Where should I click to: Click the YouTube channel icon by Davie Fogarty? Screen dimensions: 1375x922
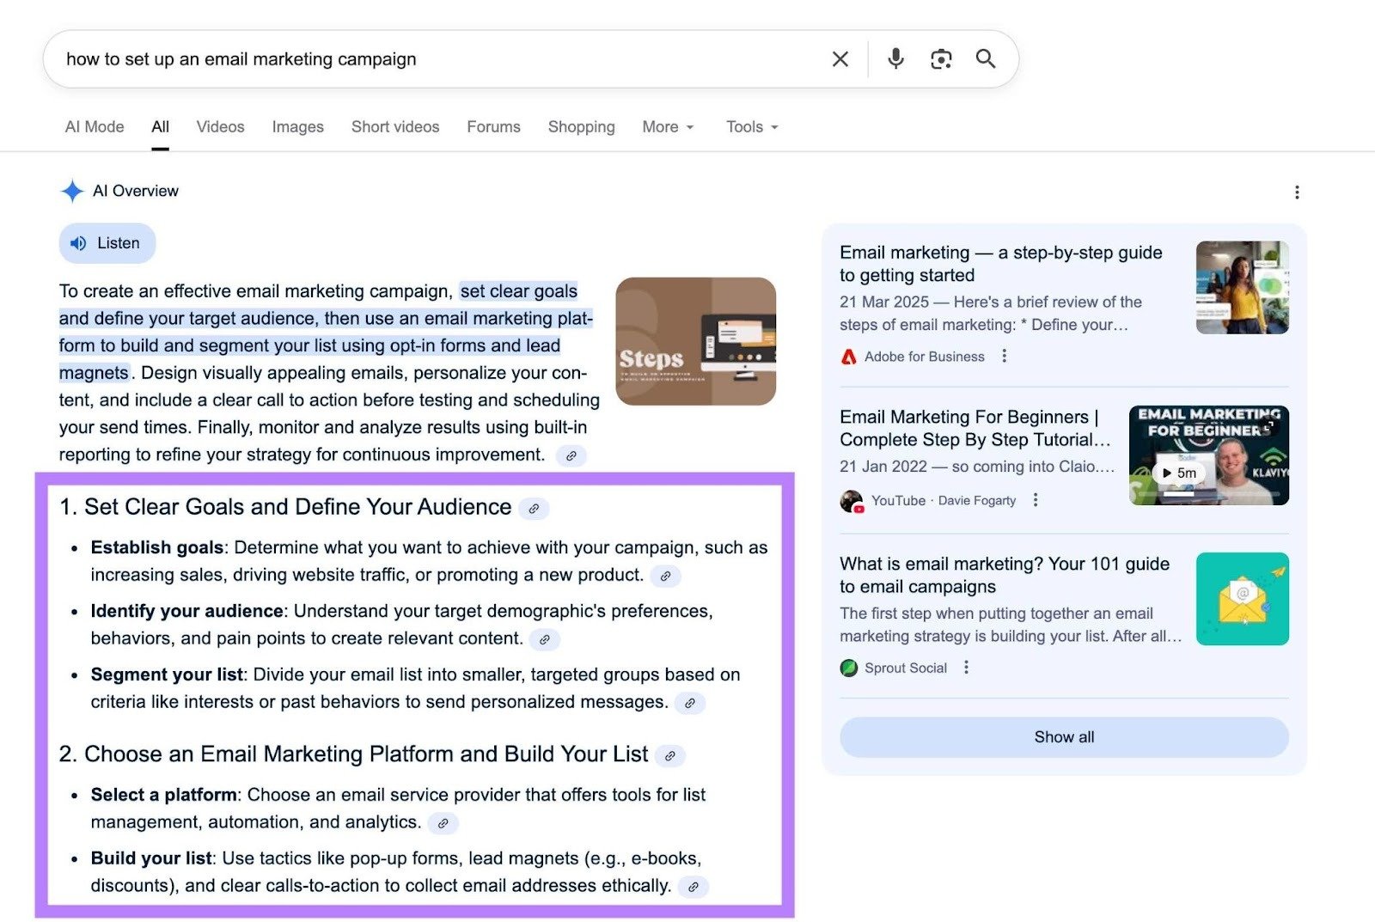[x=852, y=500]
